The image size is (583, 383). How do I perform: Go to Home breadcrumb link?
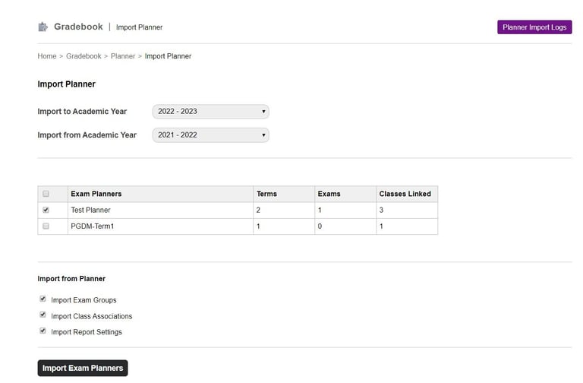click(x=47, y=56)
